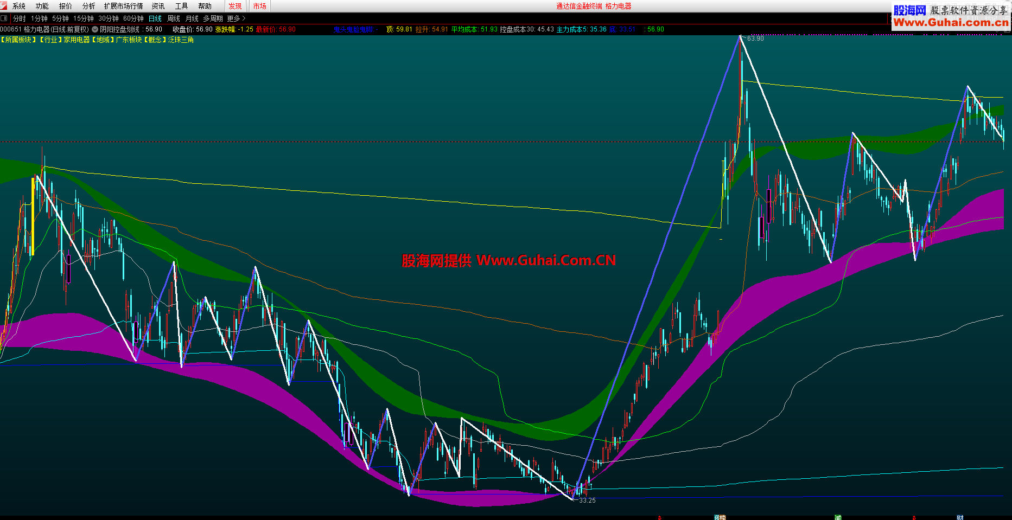Click the 广东板块 region link
This screenshot has height=520, width=1012.
(129, 40)
